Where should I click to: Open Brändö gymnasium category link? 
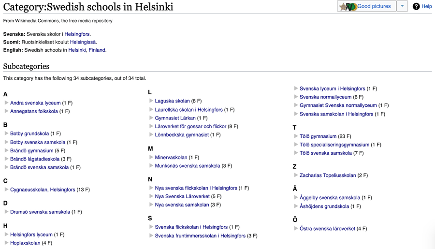(31, 150)
